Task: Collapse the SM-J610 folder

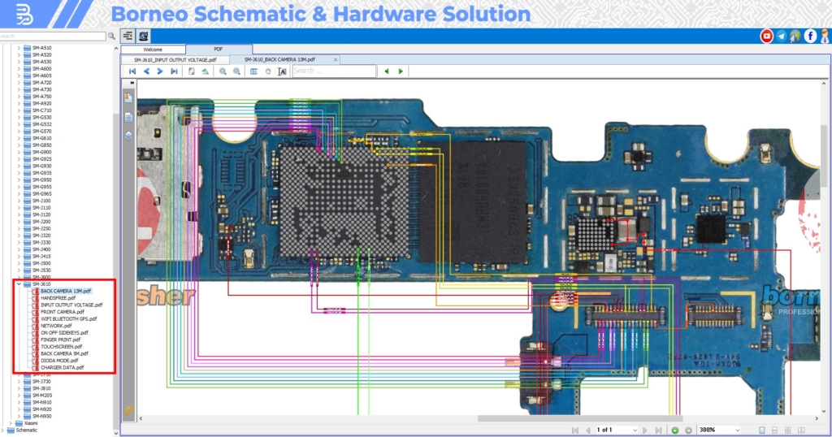Action: [x=19, y=284]
